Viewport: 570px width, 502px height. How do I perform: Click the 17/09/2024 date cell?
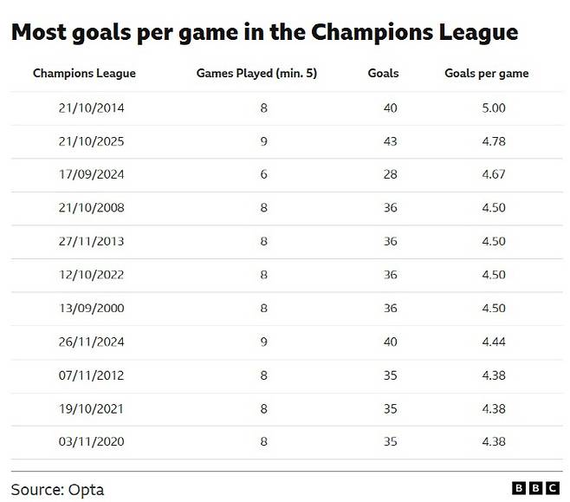(84, 174)
